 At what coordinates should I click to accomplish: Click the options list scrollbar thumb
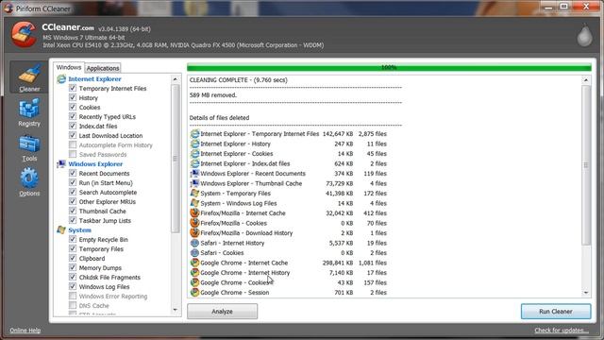176,159
